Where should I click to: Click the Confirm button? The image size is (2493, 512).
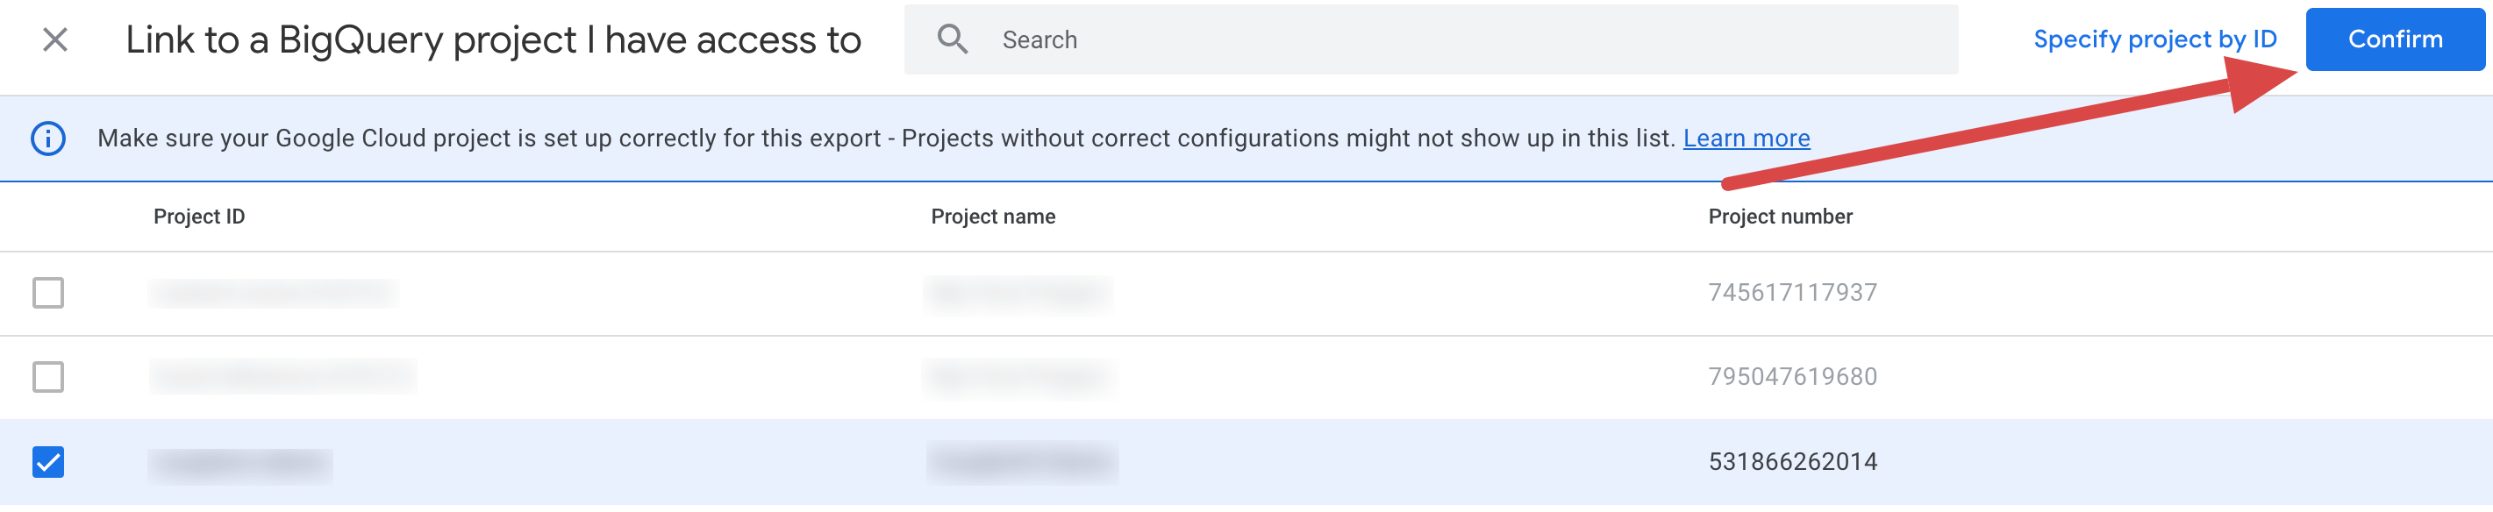2394,39
